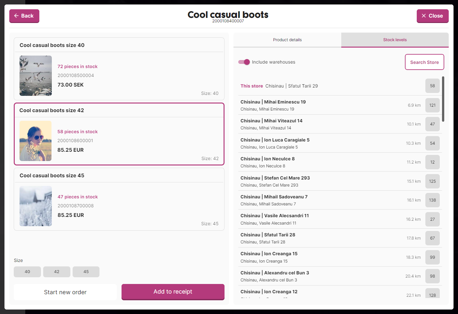Click the woman in sunglasses thumbnail
Viewport: 458px width, 314px height.
36,141
